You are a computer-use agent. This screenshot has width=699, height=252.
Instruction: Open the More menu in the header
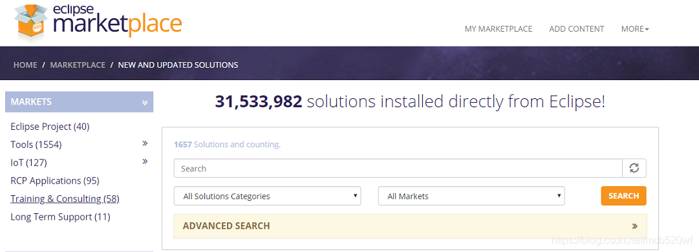[x=635, y=29]
